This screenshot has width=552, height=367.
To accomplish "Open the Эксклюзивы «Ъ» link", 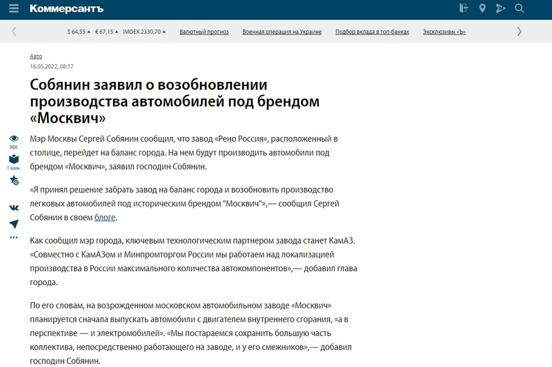I will (x=444, y=32).
